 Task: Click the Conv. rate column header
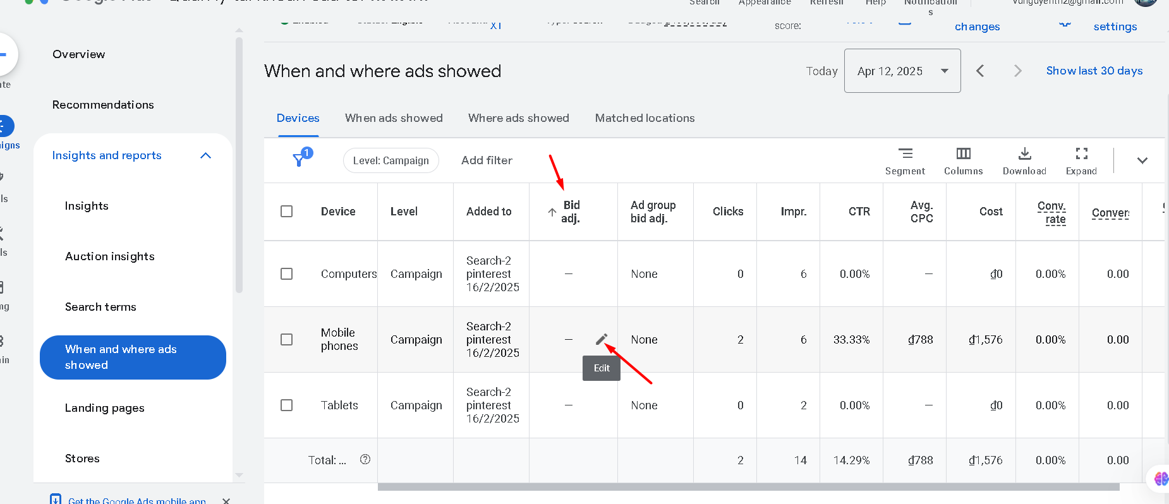[x=1051, y=212]
